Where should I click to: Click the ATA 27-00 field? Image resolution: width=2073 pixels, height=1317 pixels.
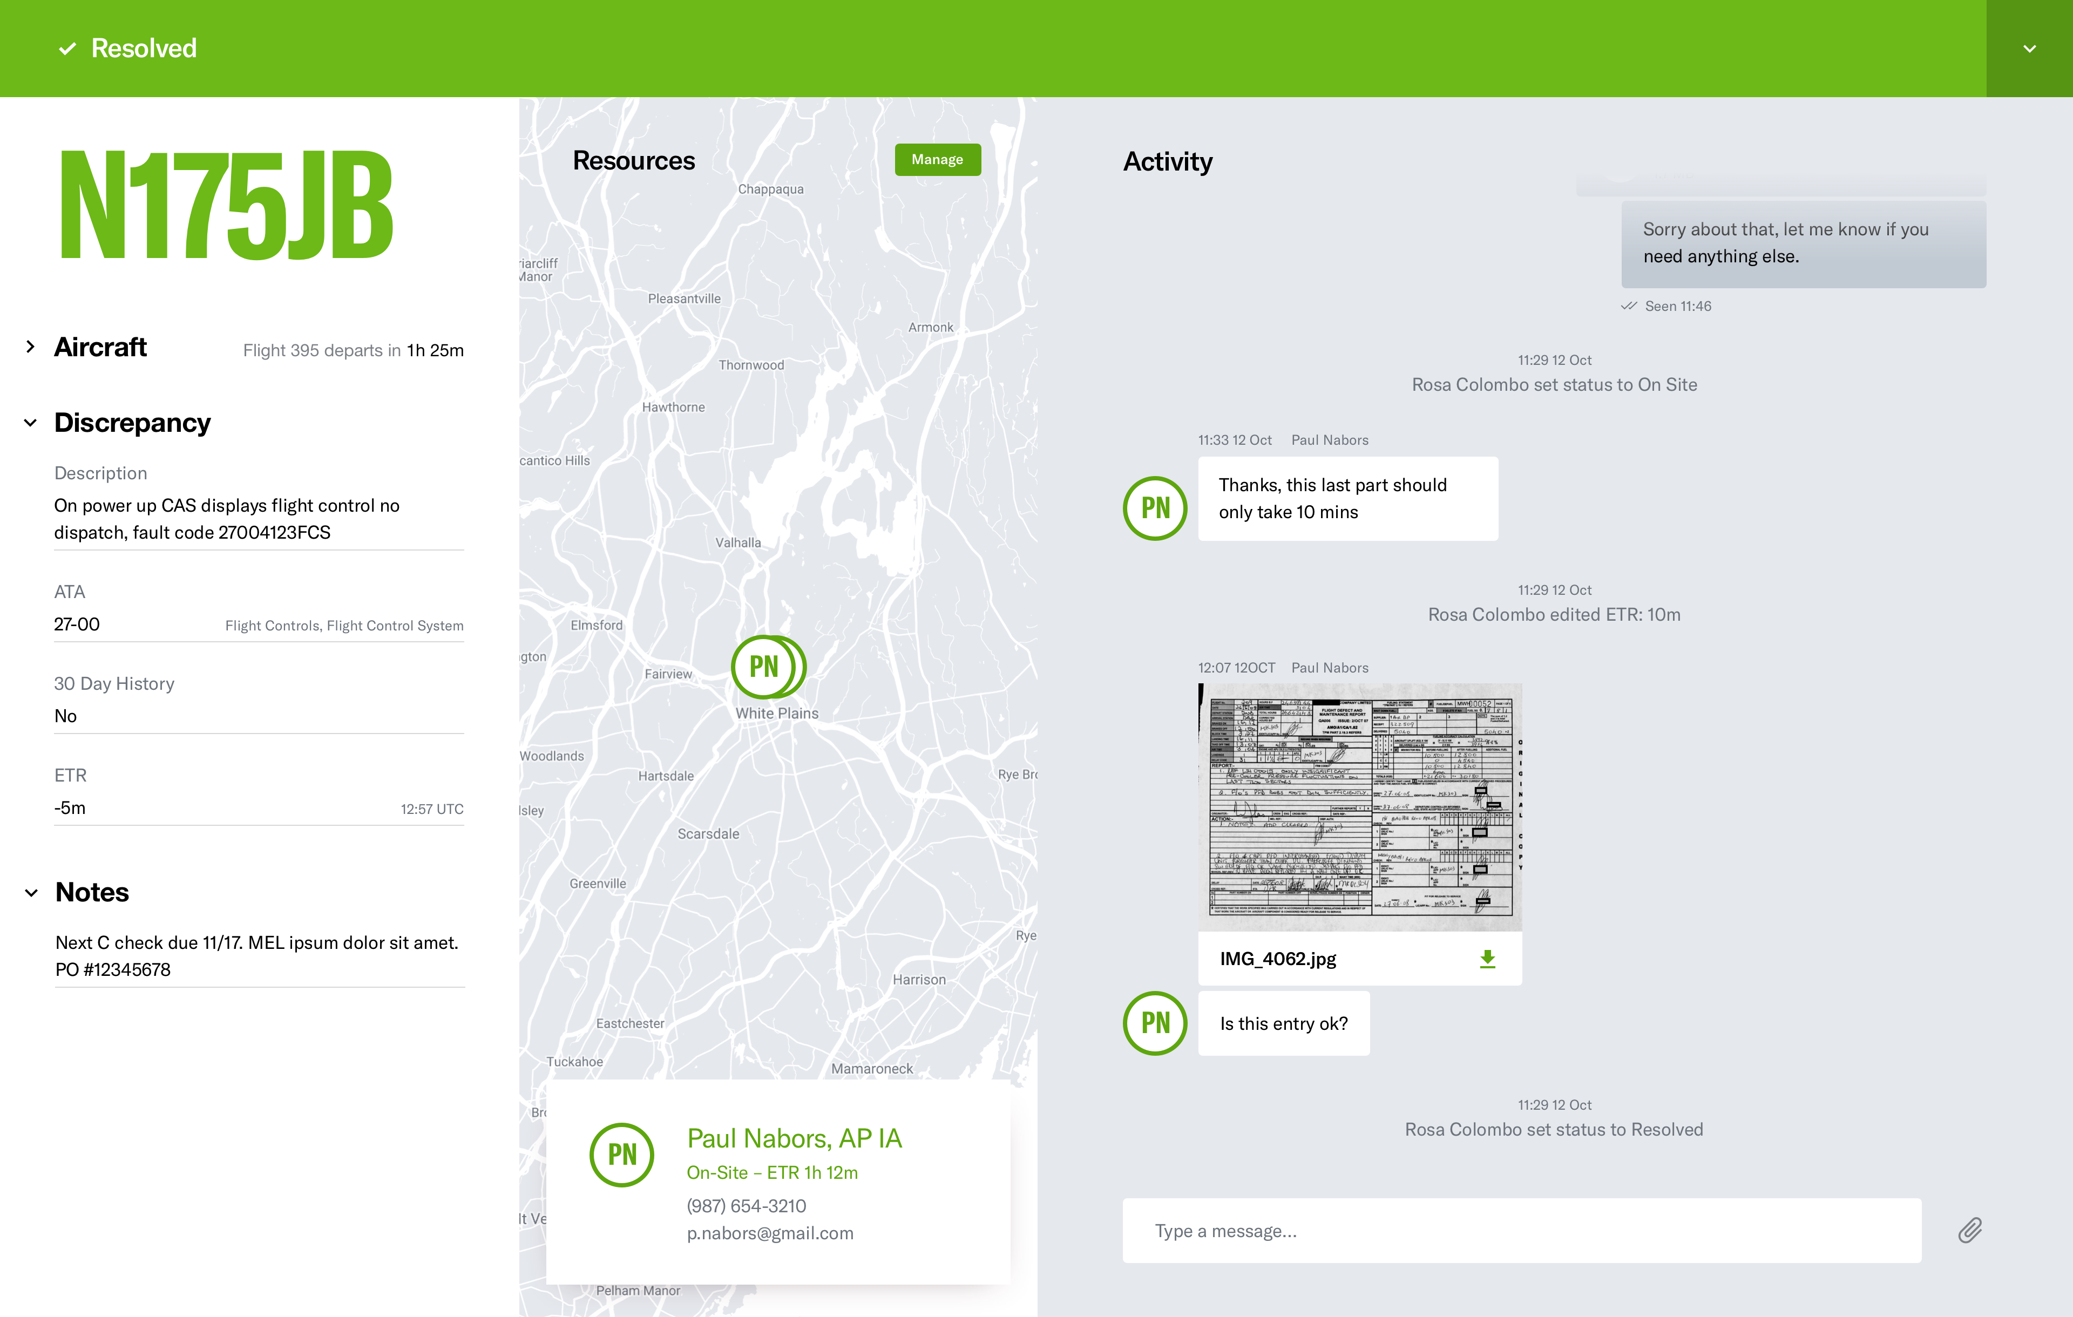[x=78, y=624]
